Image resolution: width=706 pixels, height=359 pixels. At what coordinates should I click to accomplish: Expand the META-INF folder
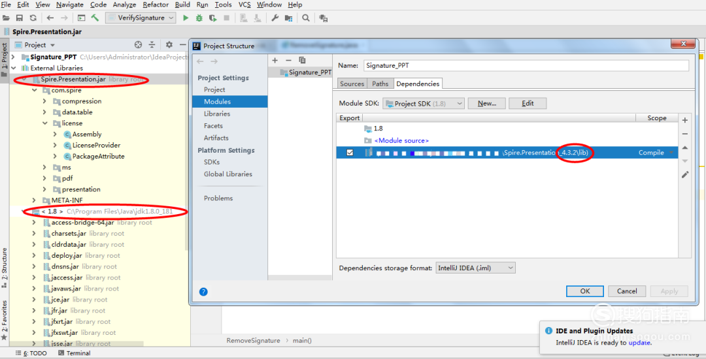pyautogui.click(x=34, y=200)
